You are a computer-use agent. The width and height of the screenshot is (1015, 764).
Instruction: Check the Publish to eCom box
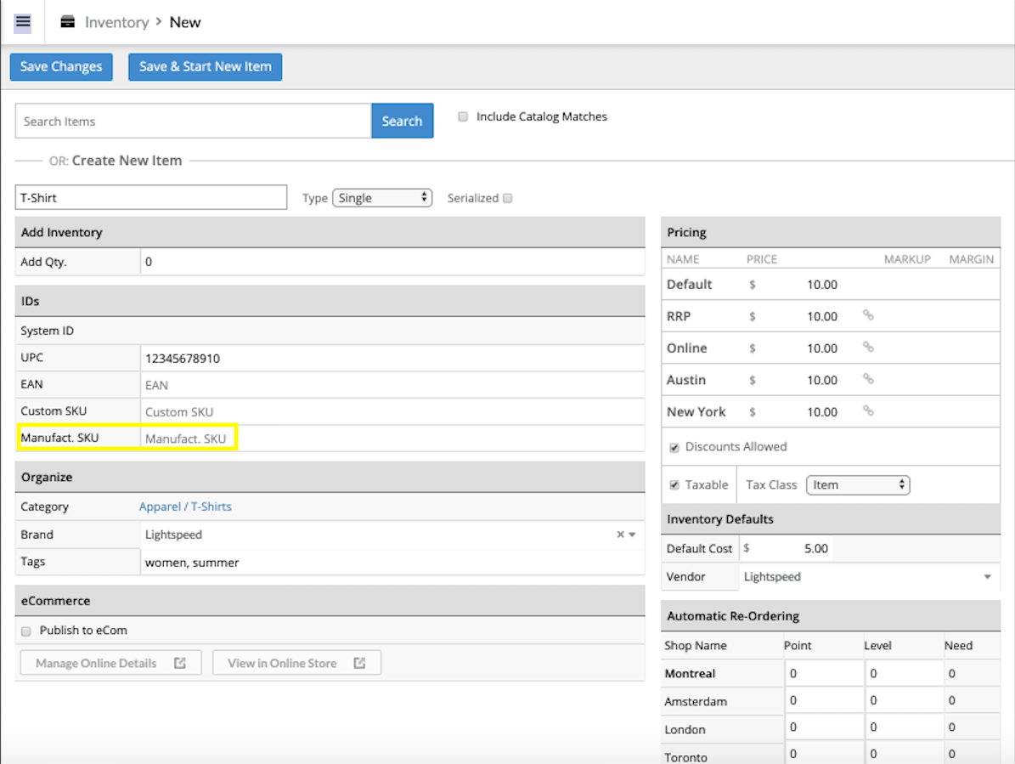25,631
